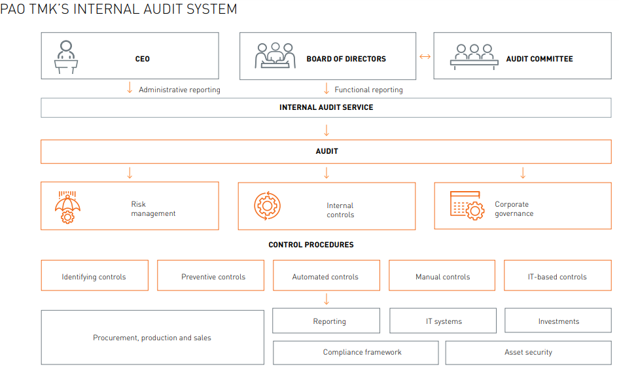619x373 pixels.
Task: Click Procurement, production and sales box
Action: [152, 338]
